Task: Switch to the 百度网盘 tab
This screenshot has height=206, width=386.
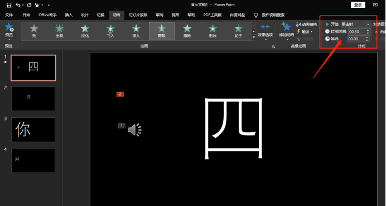Action: [x=237, y=15]
